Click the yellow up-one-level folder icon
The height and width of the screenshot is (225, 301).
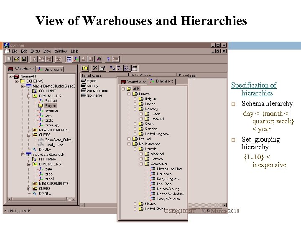(85, 68)
